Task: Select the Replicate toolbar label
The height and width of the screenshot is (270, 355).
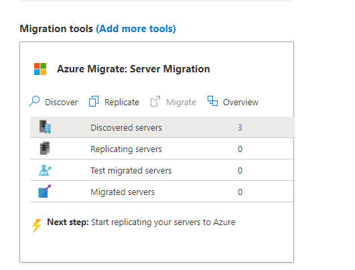Action: 122,102
